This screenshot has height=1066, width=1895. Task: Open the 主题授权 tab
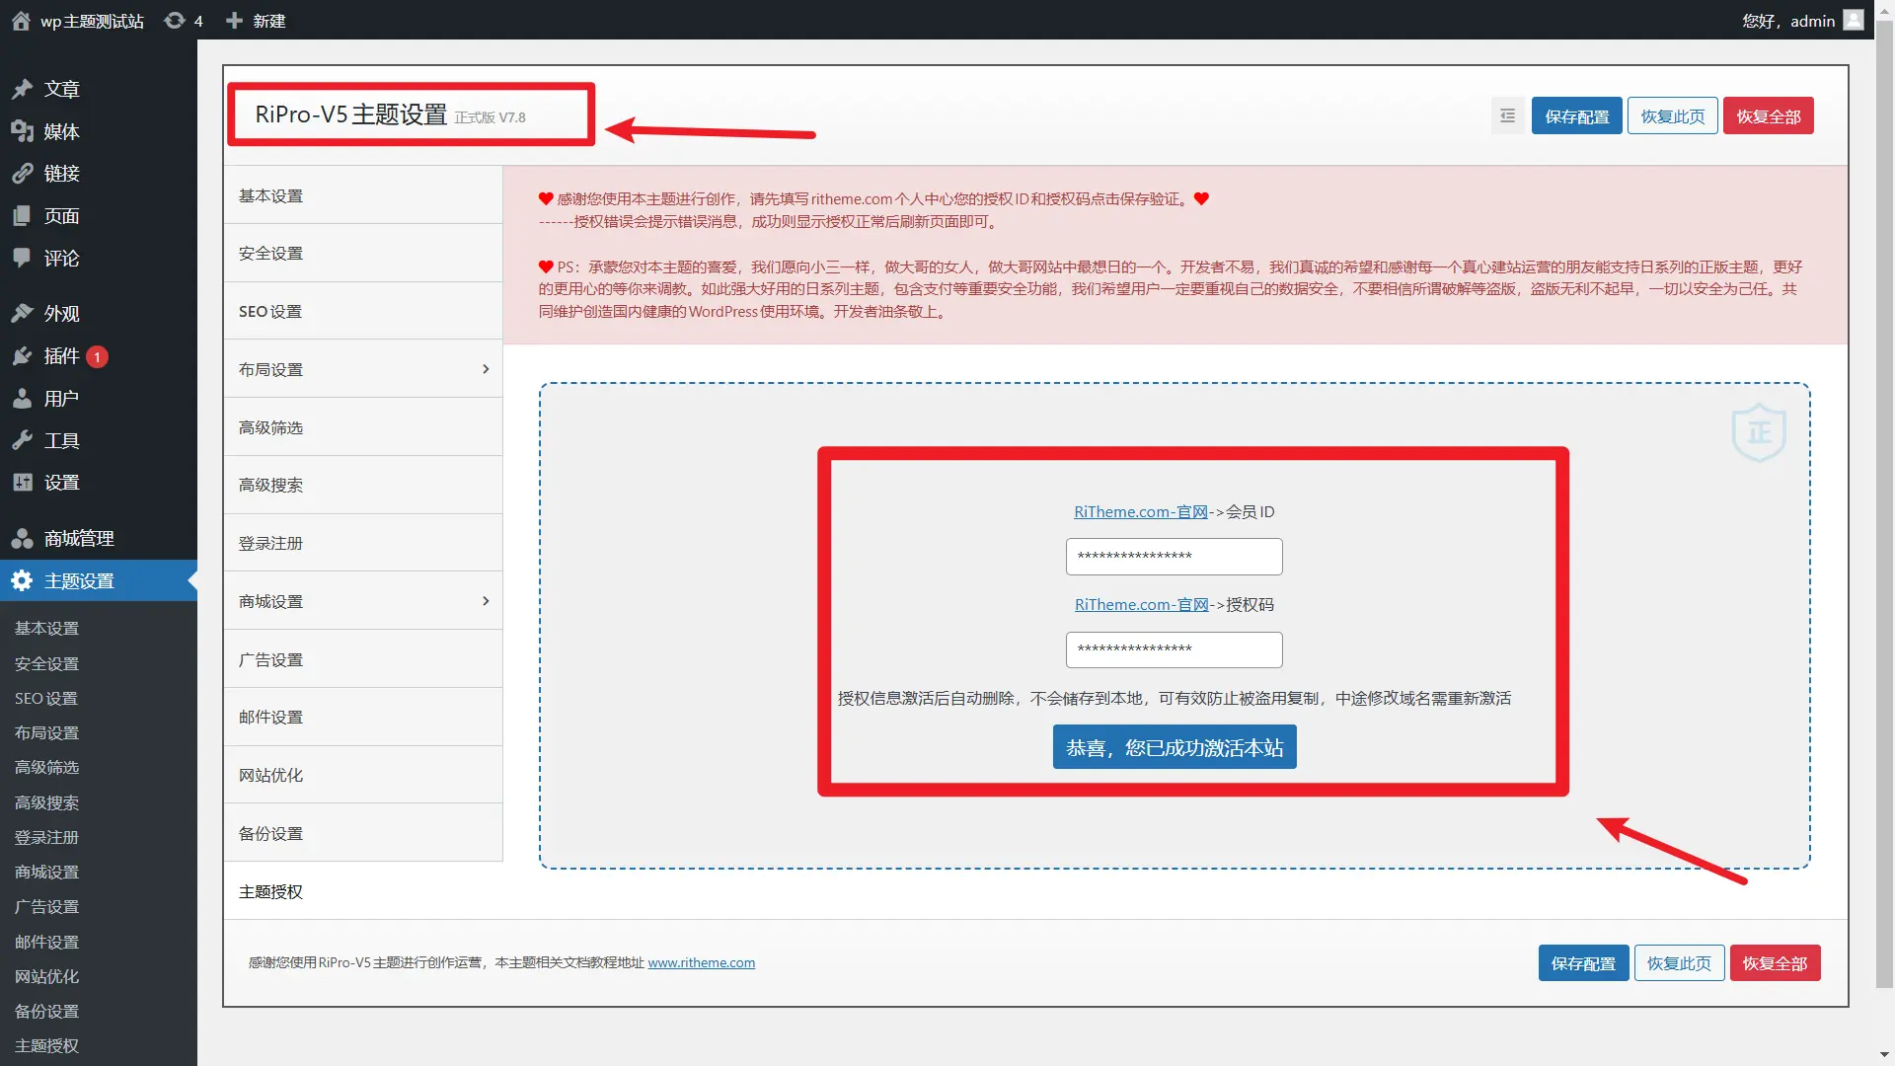270,891
